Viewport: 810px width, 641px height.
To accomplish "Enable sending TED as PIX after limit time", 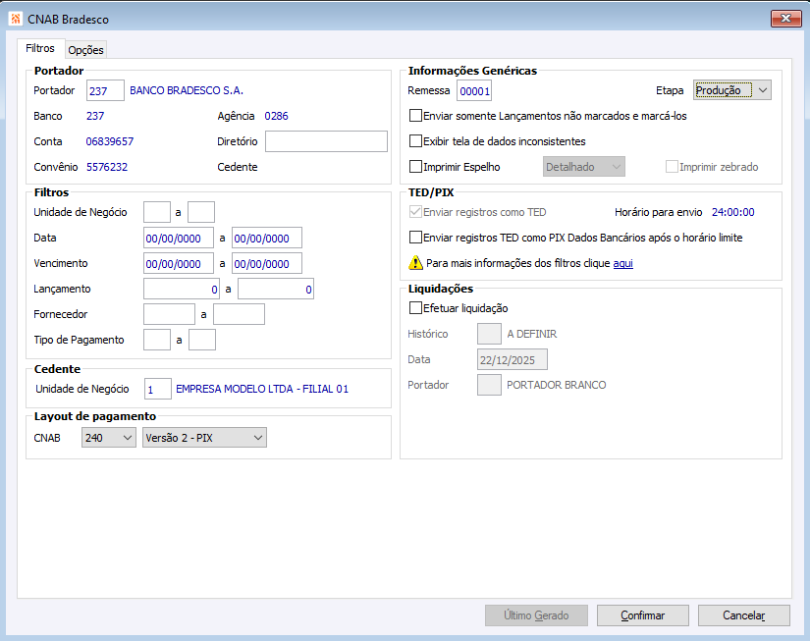I will (x=415, y=238).
